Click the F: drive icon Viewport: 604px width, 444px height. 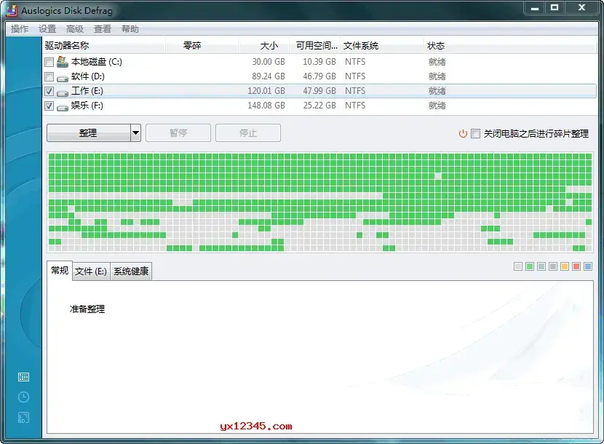pyautogui.click(x=63, y=107)
